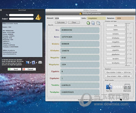Click the green info icon
This screenshot has width=136, height=113.
click(x=88, y=23)
